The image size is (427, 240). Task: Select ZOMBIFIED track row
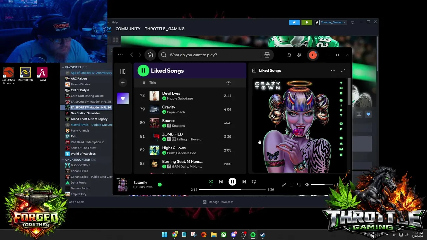coord(190,137)
